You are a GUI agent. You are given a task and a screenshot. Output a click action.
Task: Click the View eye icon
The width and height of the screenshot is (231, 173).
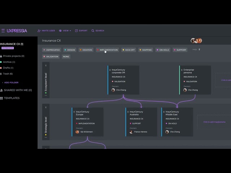click(x=60, y=31)
